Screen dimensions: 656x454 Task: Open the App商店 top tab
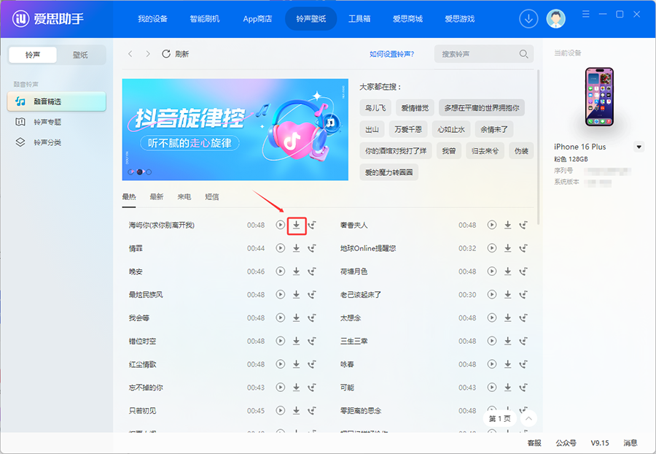click(x=257, y=19)
